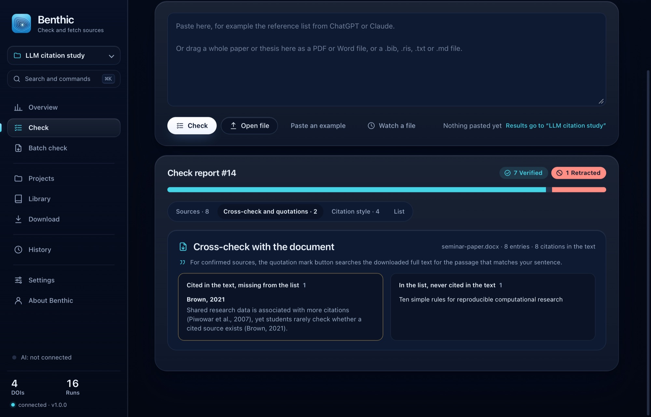Click the Search and commands field
651x417 pixels.
[x=64, y=79]
